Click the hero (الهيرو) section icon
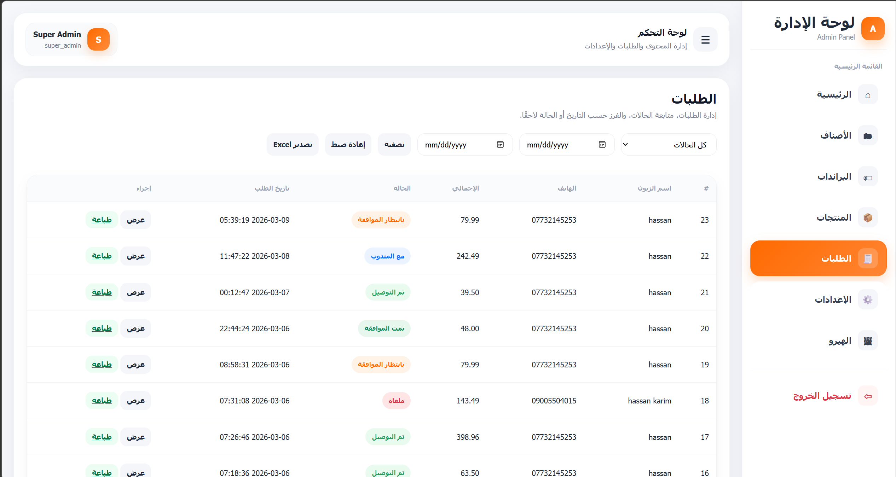This screenshot has width=896, height=477. pos(867,340)
